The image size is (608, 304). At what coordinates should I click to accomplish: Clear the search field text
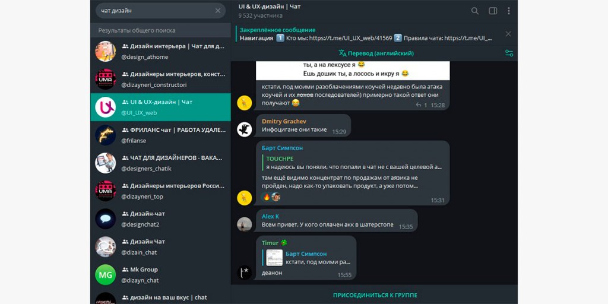tap(218, 11)
